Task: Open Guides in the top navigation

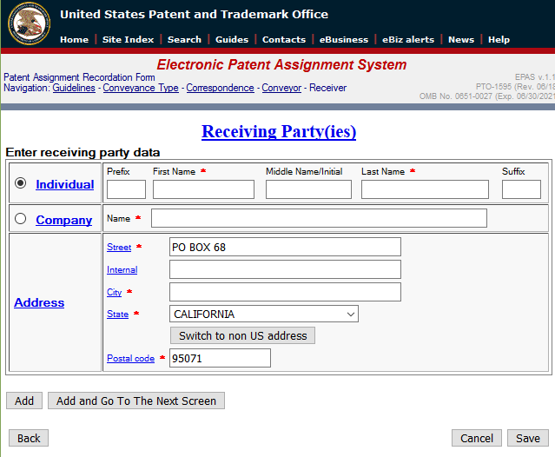Action: click(232, 40)
